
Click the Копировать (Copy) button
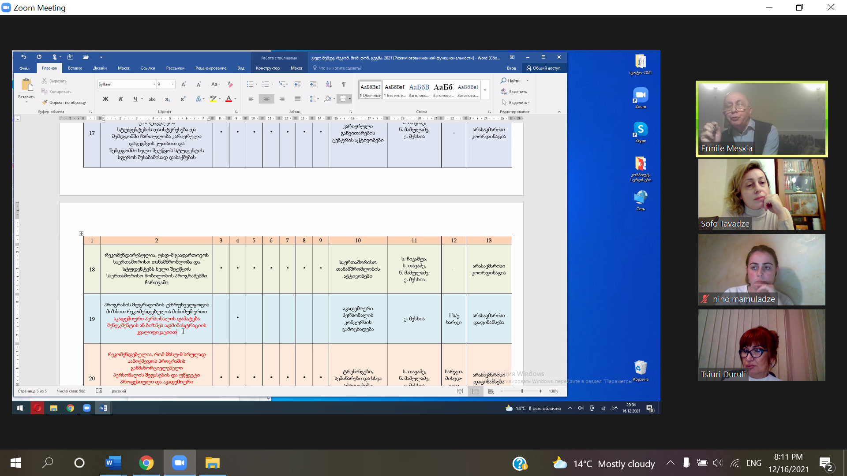click(x=56, y=92)
